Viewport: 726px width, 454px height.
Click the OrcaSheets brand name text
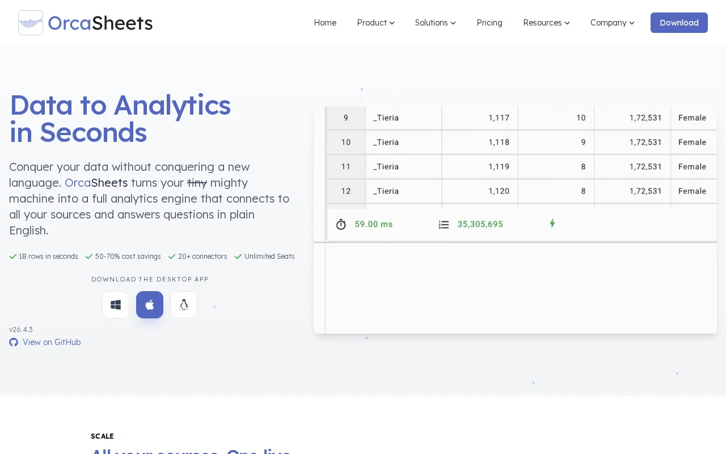100,23
